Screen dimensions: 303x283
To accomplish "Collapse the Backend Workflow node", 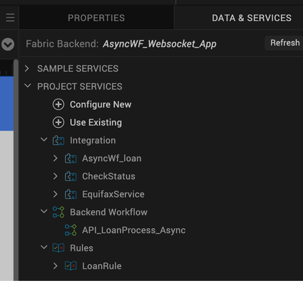I will (44, 211).
